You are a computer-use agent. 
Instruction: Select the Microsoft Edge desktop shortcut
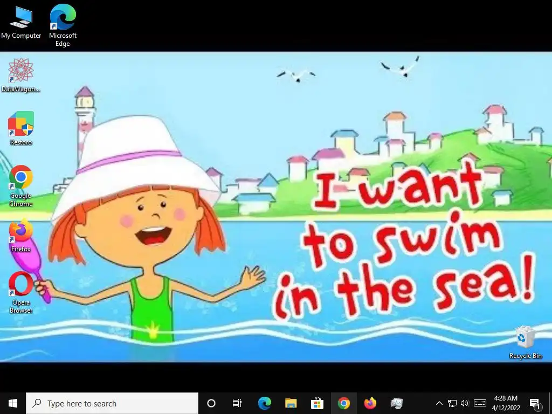point(63,25)
